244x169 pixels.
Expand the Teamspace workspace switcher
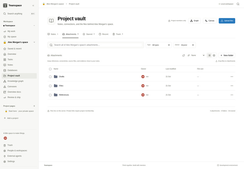pyautogui.click(x=19, y=26)
